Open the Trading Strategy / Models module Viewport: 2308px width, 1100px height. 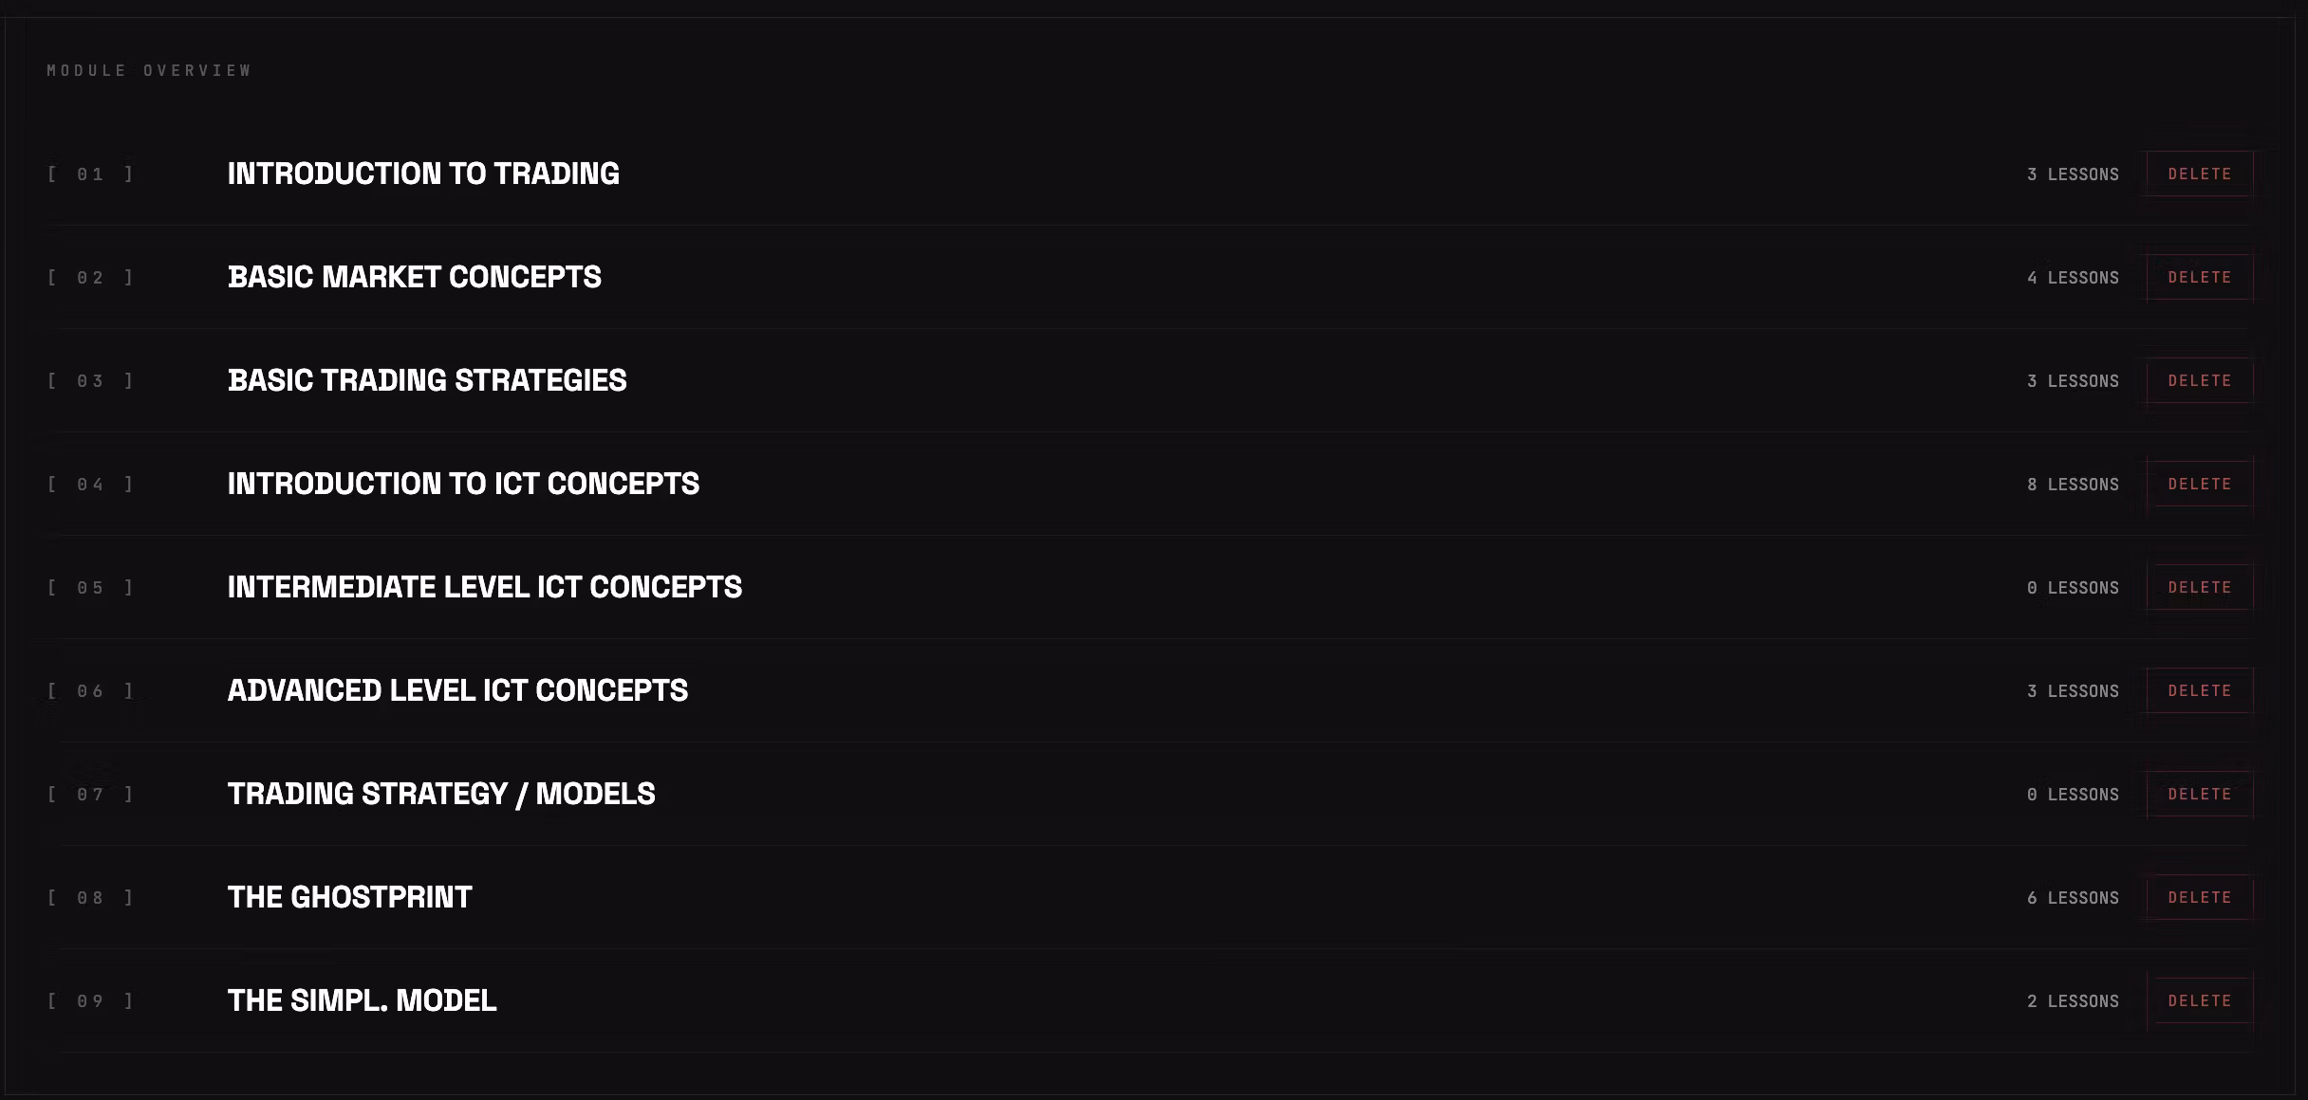pyautogui.click(x=441, y=794)
